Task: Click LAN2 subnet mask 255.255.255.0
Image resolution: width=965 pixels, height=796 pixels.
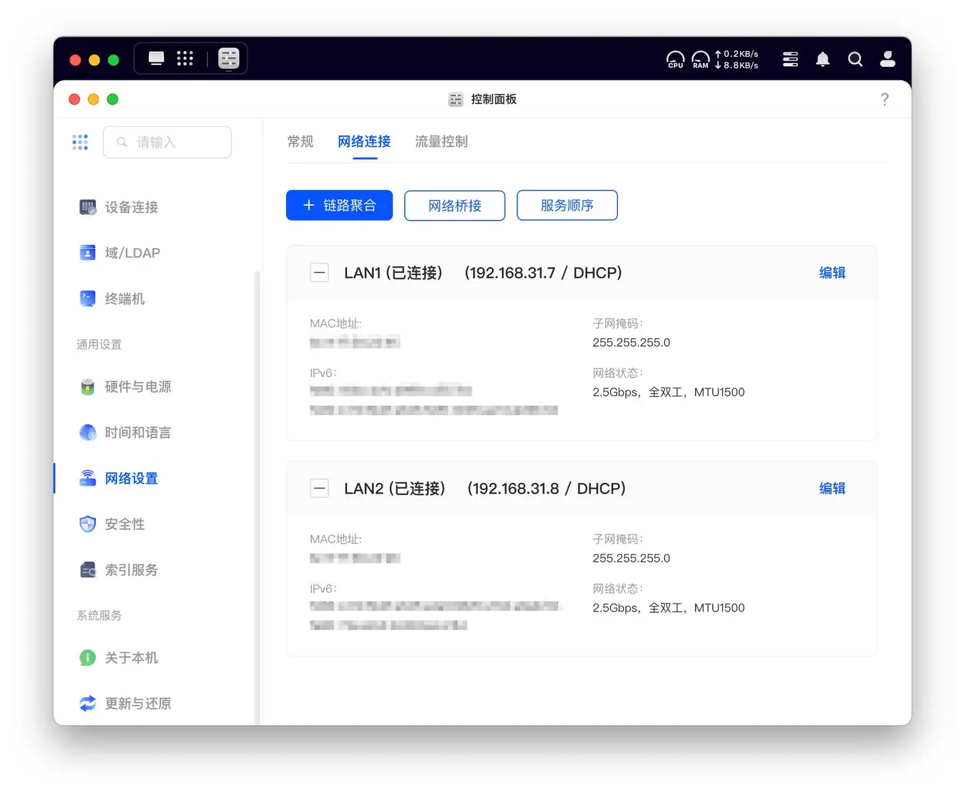Action: (x=631, y=559)
